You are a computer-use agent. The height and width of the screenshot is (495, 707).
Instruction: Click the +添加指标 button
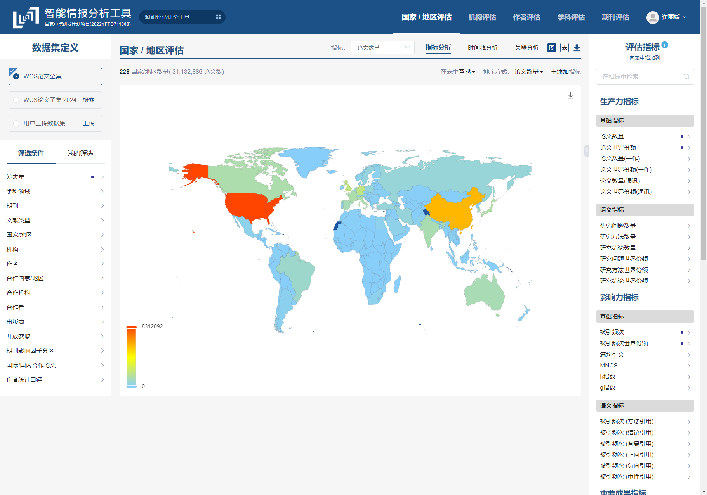coord(566,72)
